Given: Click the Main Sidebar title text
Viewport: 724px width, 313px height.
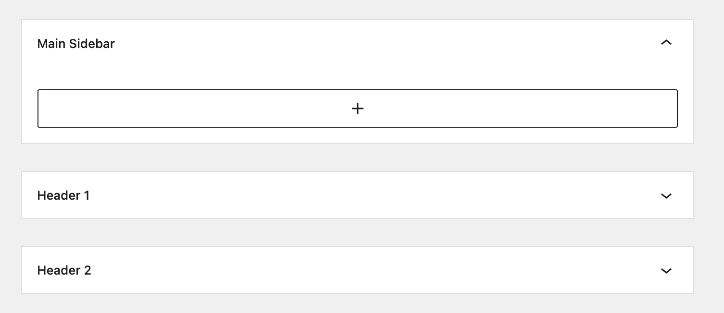Looking at the screenshot, I should (76, 44).
